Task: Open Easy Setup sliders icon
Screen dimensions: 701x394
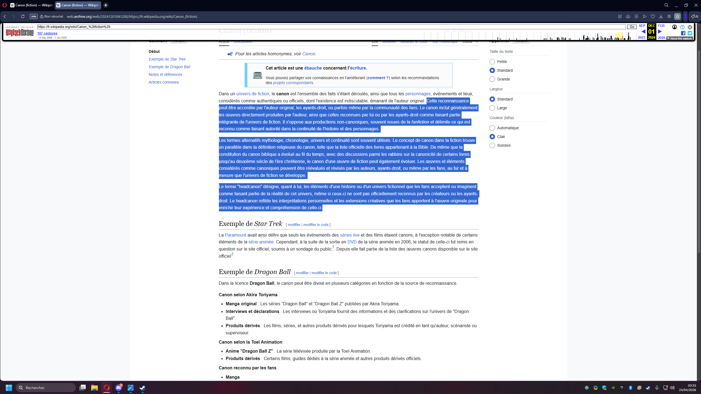Action: coord(669,16)
